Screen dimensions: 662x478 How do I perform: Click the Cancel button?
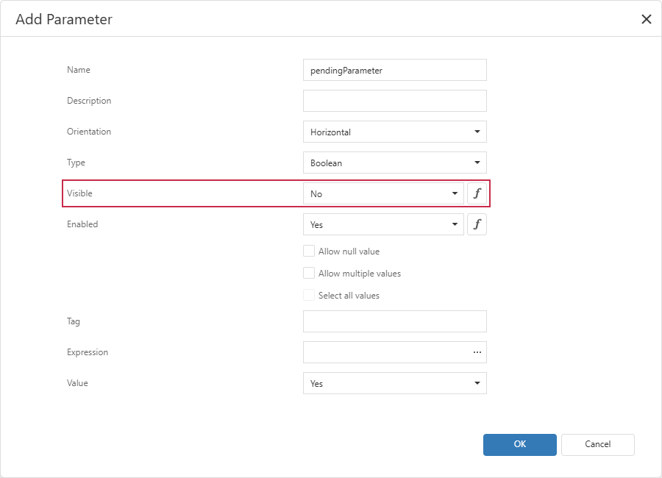click(597, 445)
